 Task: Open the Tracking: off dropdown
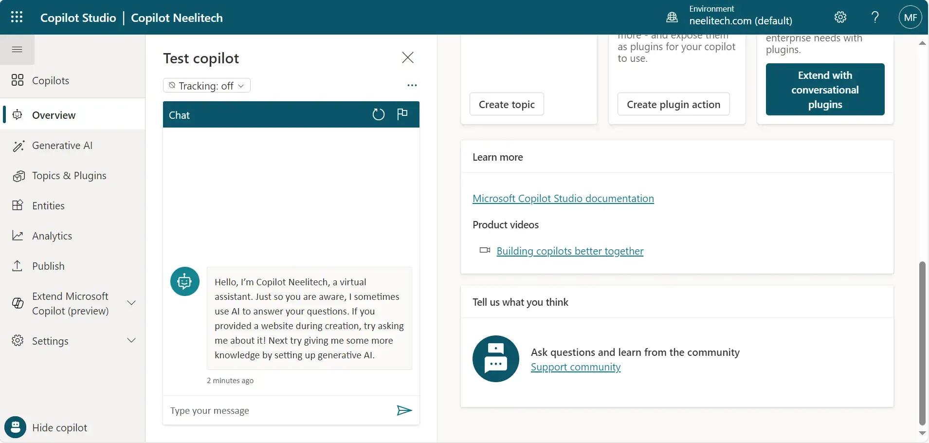[206, 86]
